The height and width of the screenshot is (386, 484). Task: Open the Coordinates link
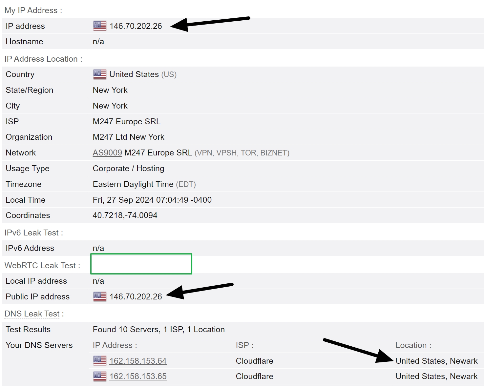pos(28,215)
